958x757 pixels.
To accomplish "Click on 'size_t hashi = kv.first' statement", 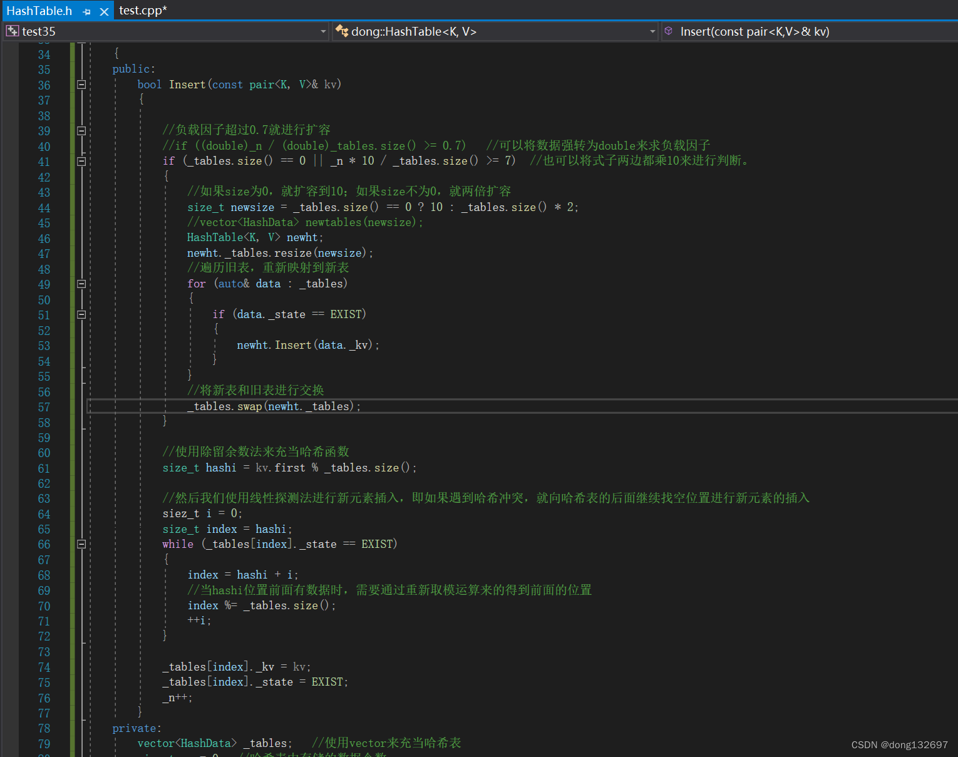I will pos(289,468).
